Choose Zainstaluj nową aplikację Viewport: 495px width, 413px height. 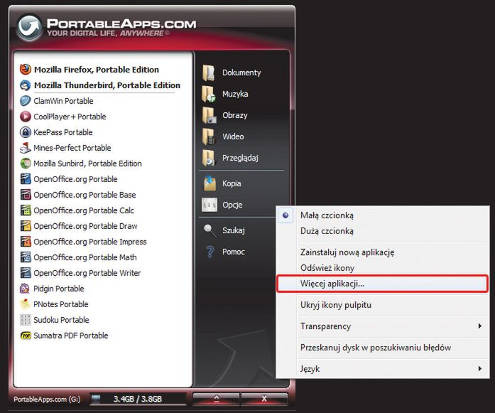(383, 252)
